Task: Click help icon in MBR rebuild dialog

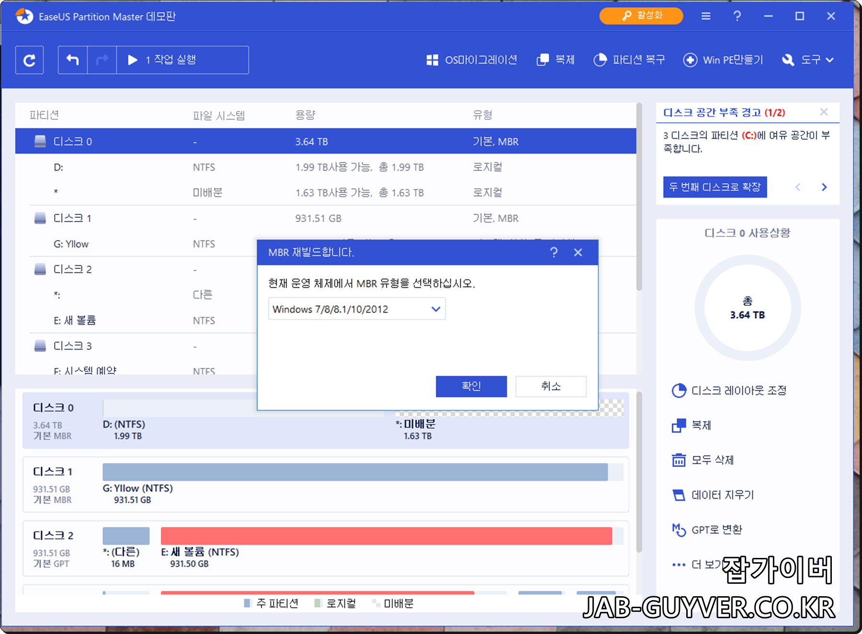Action: pyautogui.click(x=554, y=252)
